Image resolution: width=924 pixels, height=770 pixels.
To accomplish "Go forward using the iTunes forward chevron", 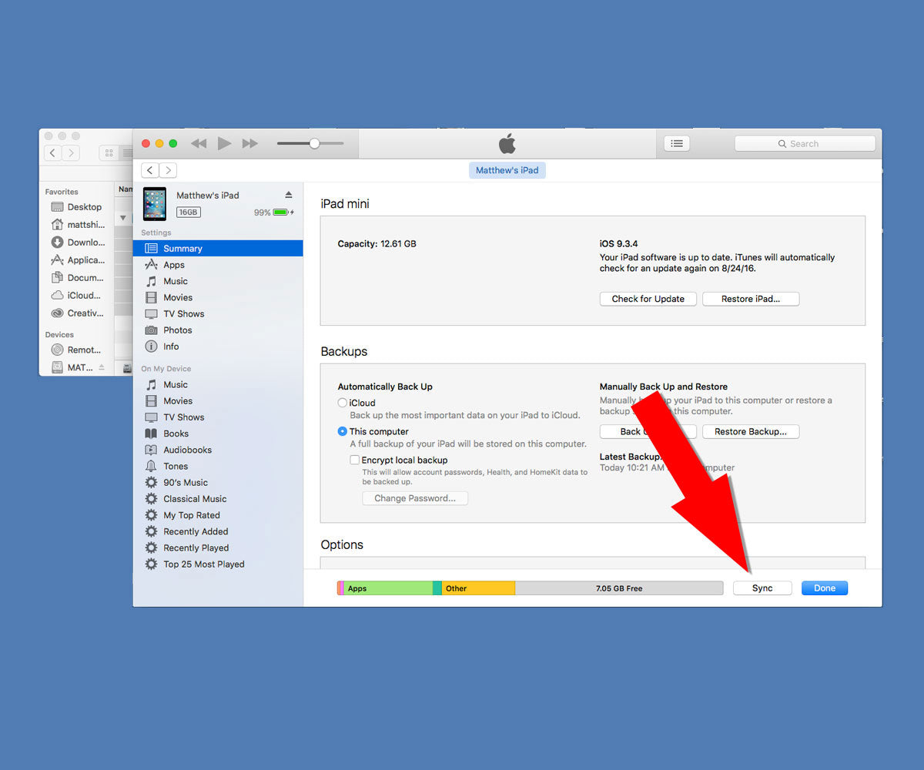I will point(168,170).
